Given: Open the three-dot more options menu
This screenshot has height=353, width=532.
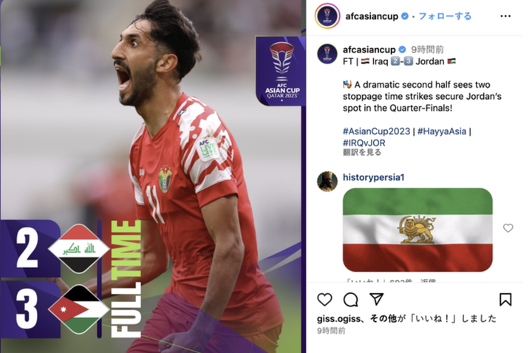Looking at the screenshot, I should (x=505, y=16).
